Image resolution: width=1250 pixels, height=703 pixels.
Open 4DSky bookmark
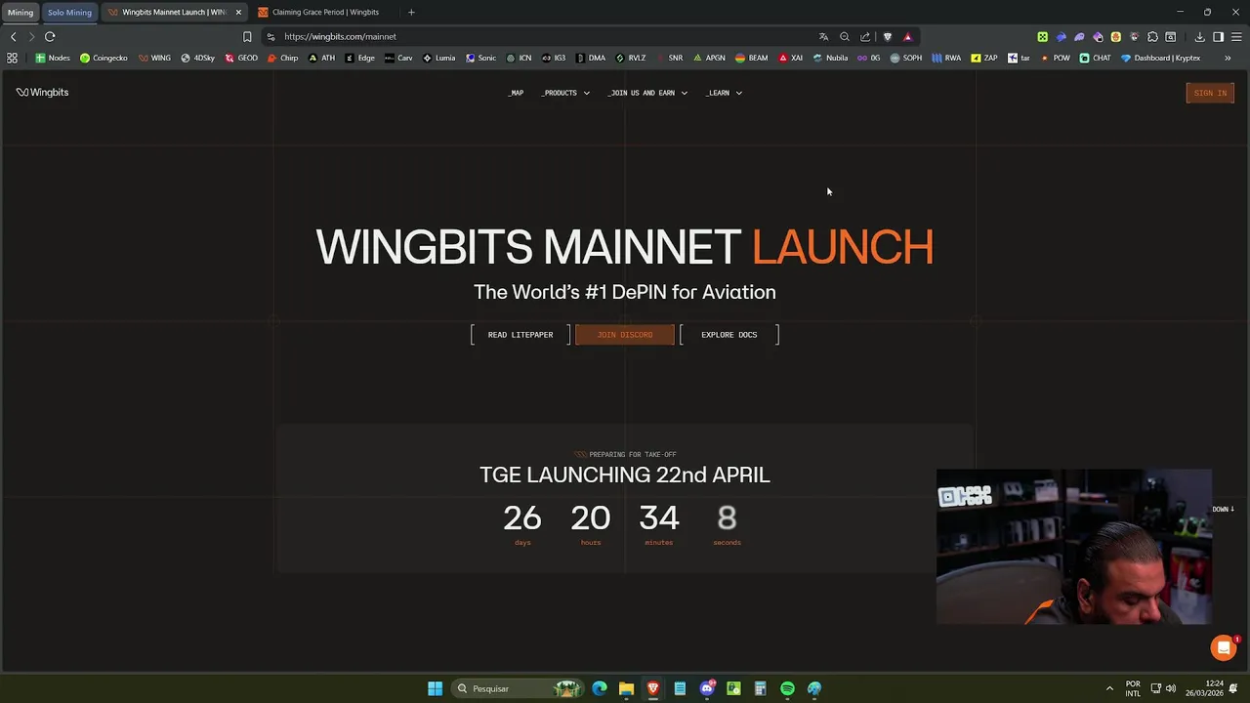coord(197,58)
